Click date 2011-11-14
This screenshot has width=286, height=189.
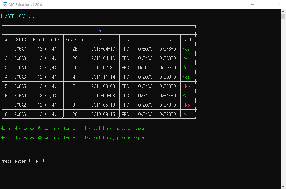point(103,77)
